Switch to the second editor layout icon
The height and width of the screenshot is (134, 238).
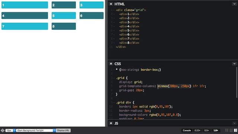(x=231, y=130)
